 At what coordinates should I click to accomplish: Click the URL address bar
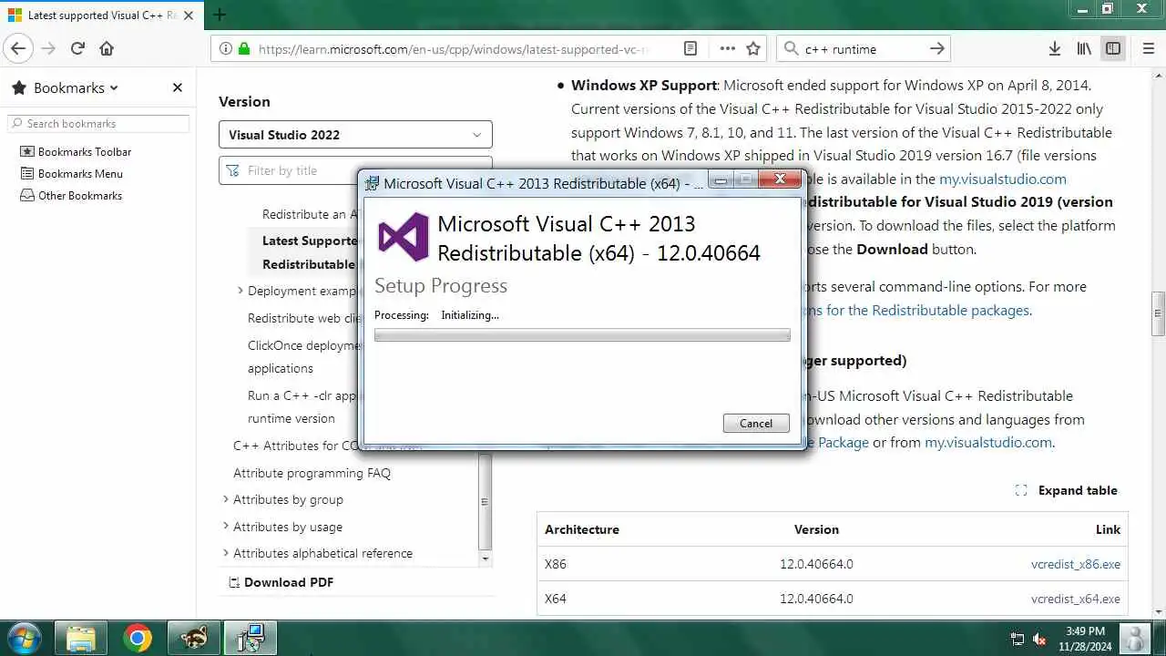pyautogui.click(x=454, y=48)
